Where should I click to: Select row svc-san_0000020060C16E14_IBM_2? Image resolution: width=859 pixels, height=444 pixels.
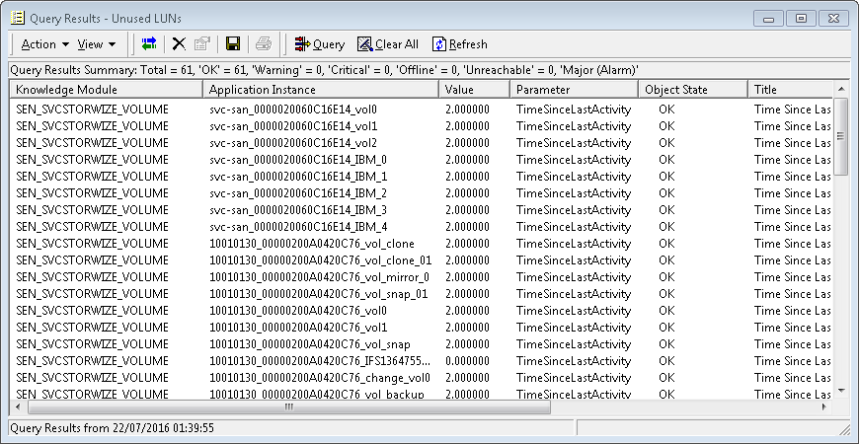pyautogui.click(x=422, y=193)
